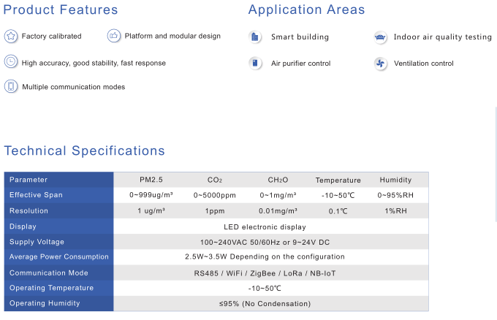Click the thumbs-up icon for modular design
The image size is (497, 320).
[x=114, y=36]
